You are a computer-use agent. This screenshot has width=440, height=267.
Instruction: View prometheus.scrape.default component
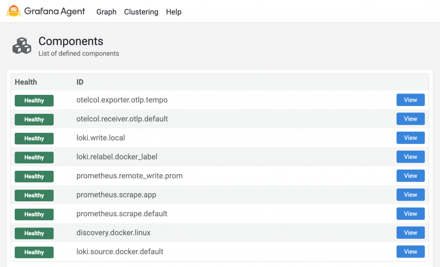(410, 214)
